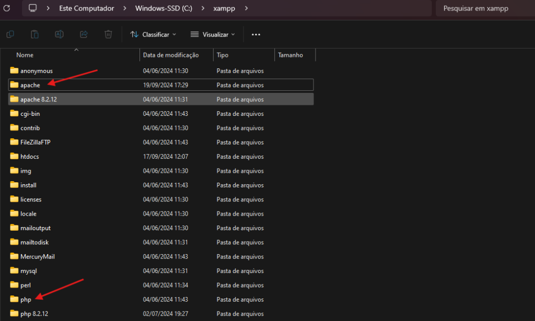
Task: Click the 'htdocs' folder name
Action: [30, 157]
